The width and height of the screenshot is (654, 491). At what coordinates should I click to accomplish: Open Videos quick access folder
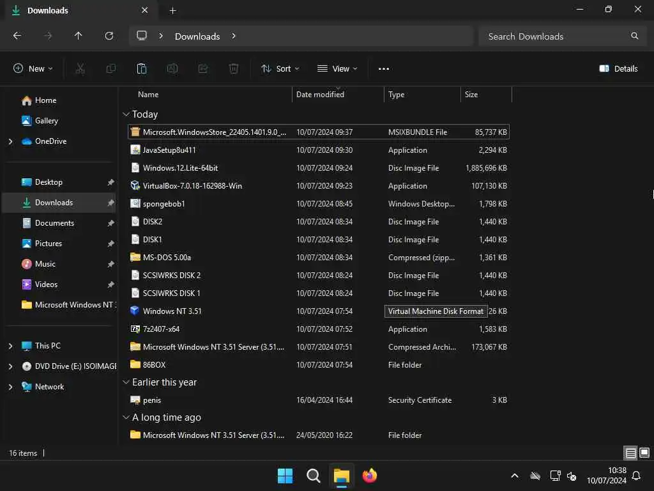(59, 284)
